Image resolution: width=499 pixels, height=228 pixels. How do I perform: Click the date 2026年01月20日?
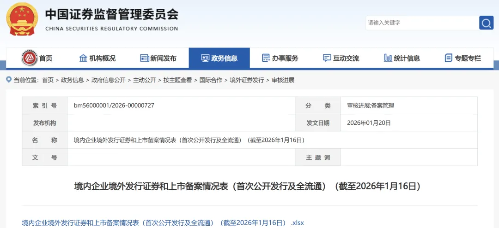coord(369,123)
